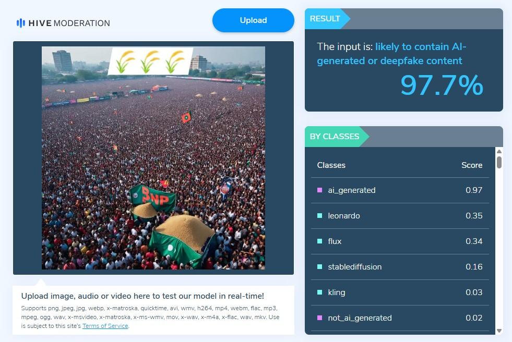Viewport: 512px width, 342px height.
Task: Click the Score column header
Action: click(x=472, y=165)
